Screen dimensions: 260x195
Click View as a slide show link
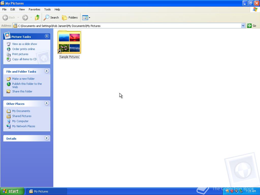[25, 44]
